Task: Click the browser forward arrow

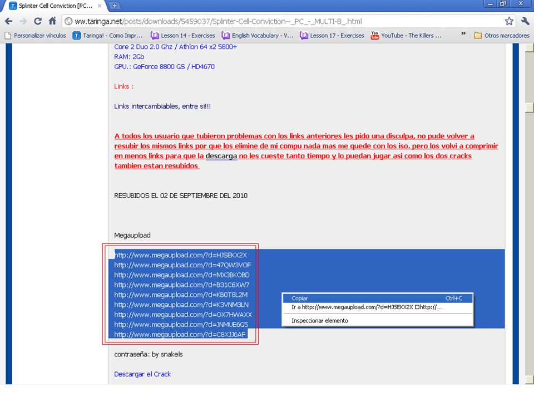Action: click(x=23, y=21)
